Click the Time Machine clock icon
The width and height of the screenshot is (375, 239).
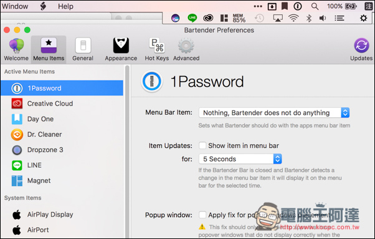click(x=260, y=18)
